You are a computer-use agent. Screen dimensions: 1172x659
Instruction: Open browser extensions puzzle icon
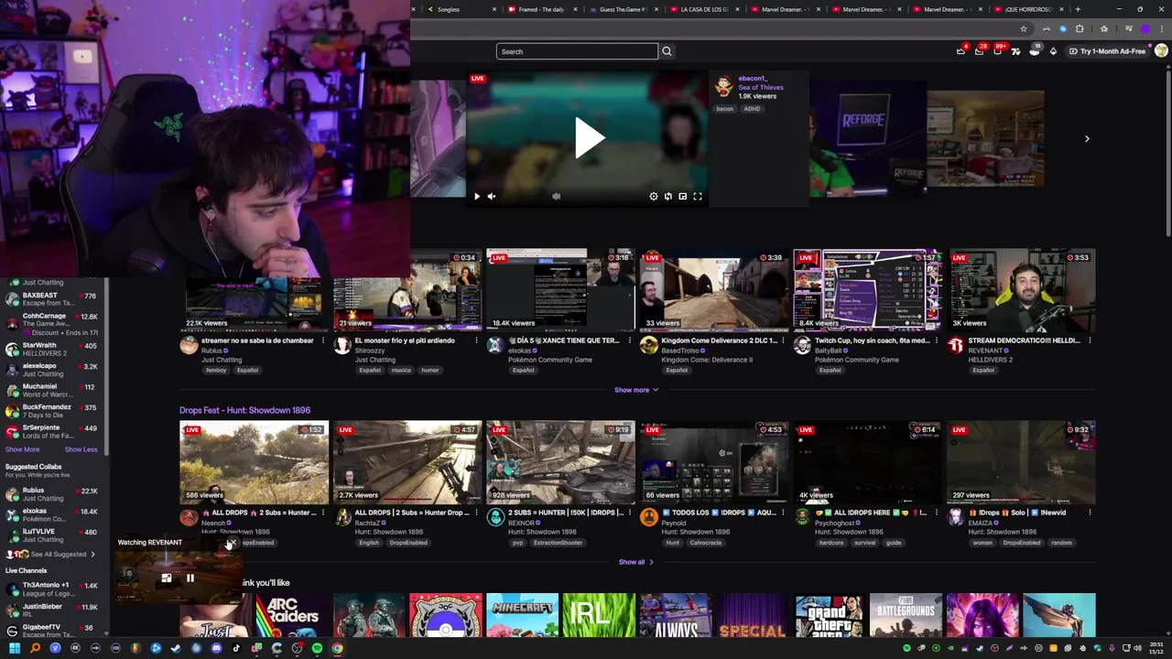click(1080, 28)
